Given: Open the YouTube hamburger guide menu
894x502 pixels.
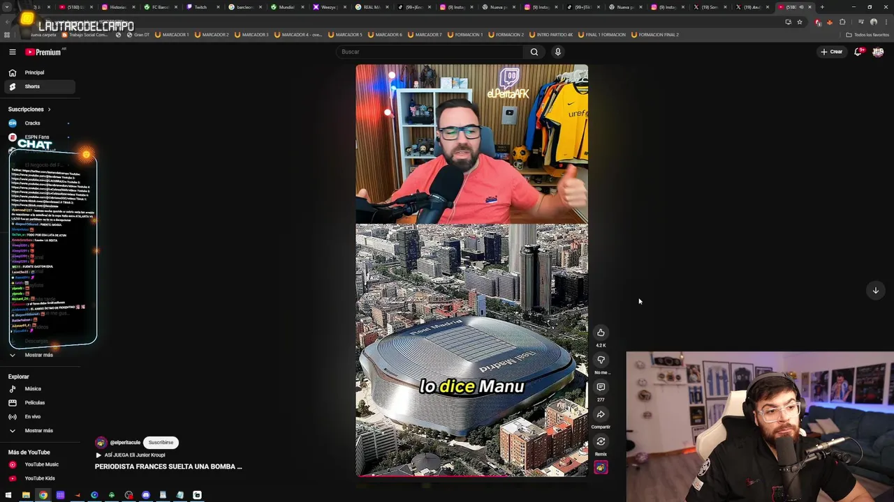Looking at the screenshot, I should [x=12, y=52].
